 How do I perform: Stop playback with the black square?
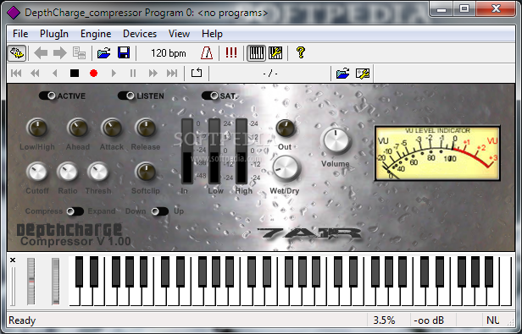[x=75, y=73]
